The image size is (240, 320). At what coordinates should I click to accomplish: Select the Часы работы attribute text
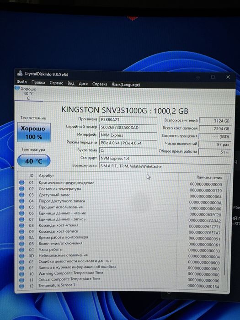[50, 250]
